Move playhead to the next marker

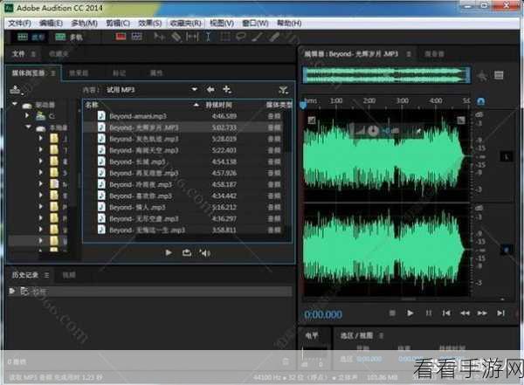pyautogui.click(x=500, y=313)
